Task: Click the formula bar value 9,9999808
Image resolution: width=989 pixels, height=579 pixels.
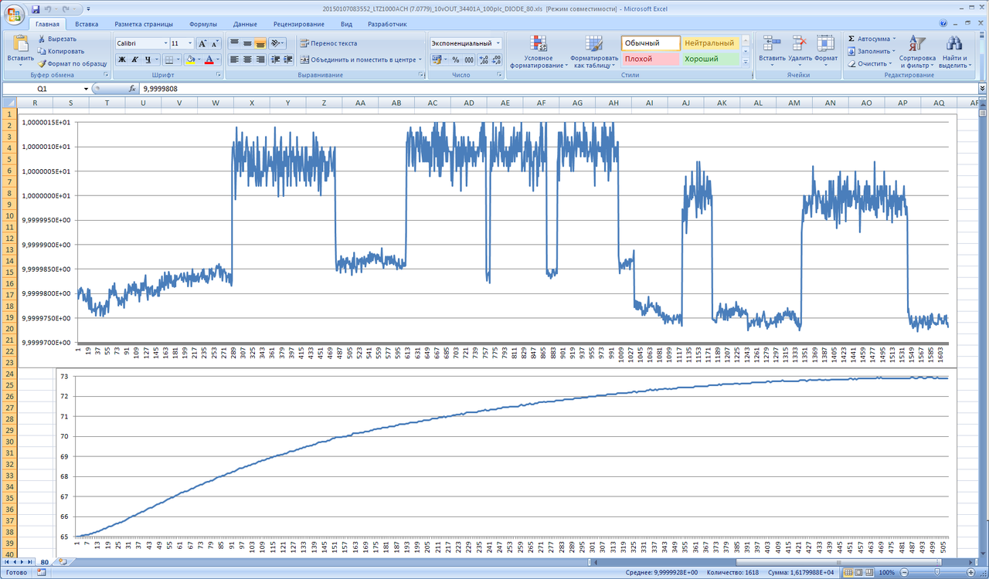Action: click(161, 89)
